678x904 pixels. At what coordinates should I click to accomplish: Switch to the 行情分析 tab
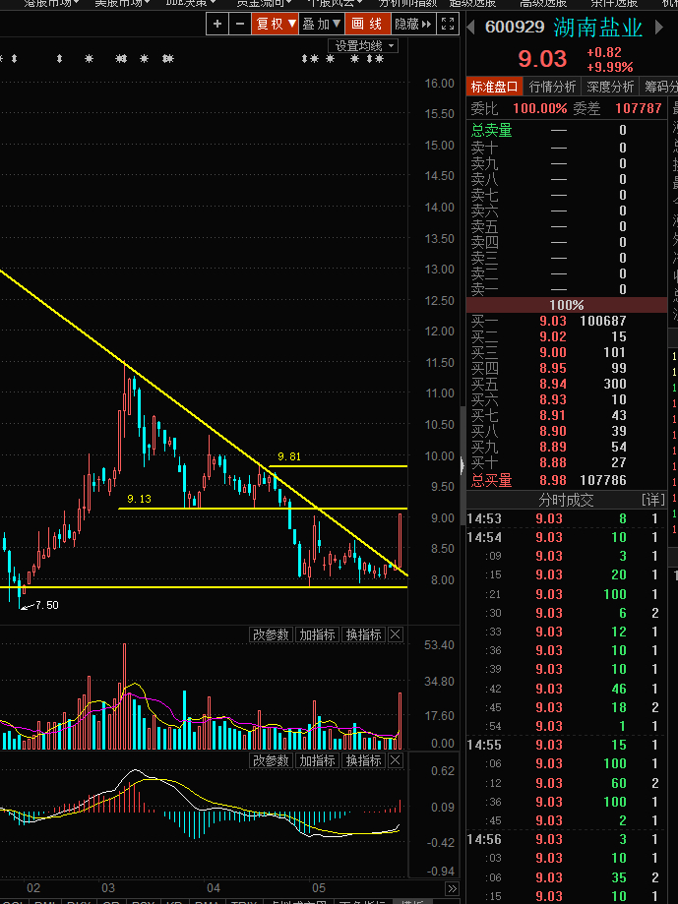pyautogui.click(x=552, y=87)
